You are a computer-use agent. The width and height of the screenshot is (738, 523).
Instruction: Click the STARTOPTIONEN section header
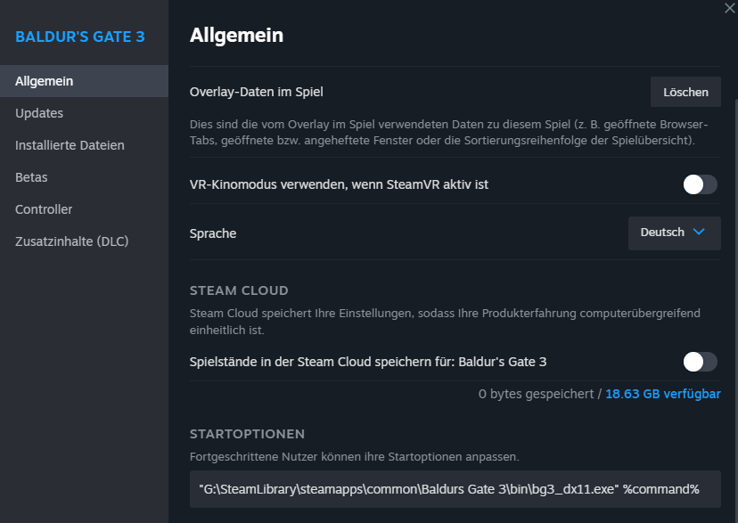tap(247, 434)
